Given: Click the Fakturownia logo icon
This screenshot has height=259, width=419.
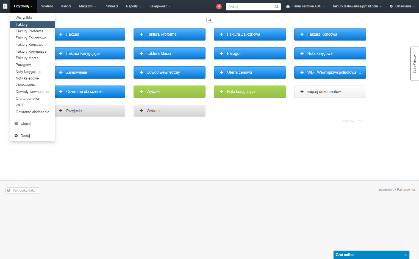Looking at the screenshot, I should tap(5, 6).
